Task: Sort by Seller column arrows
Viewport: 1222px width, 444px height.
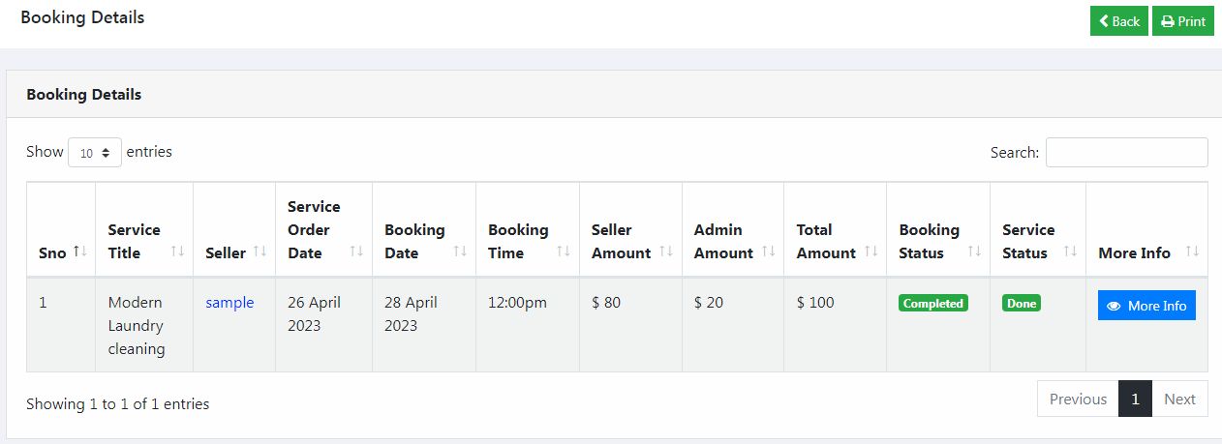Action: [x=260, y=252]
